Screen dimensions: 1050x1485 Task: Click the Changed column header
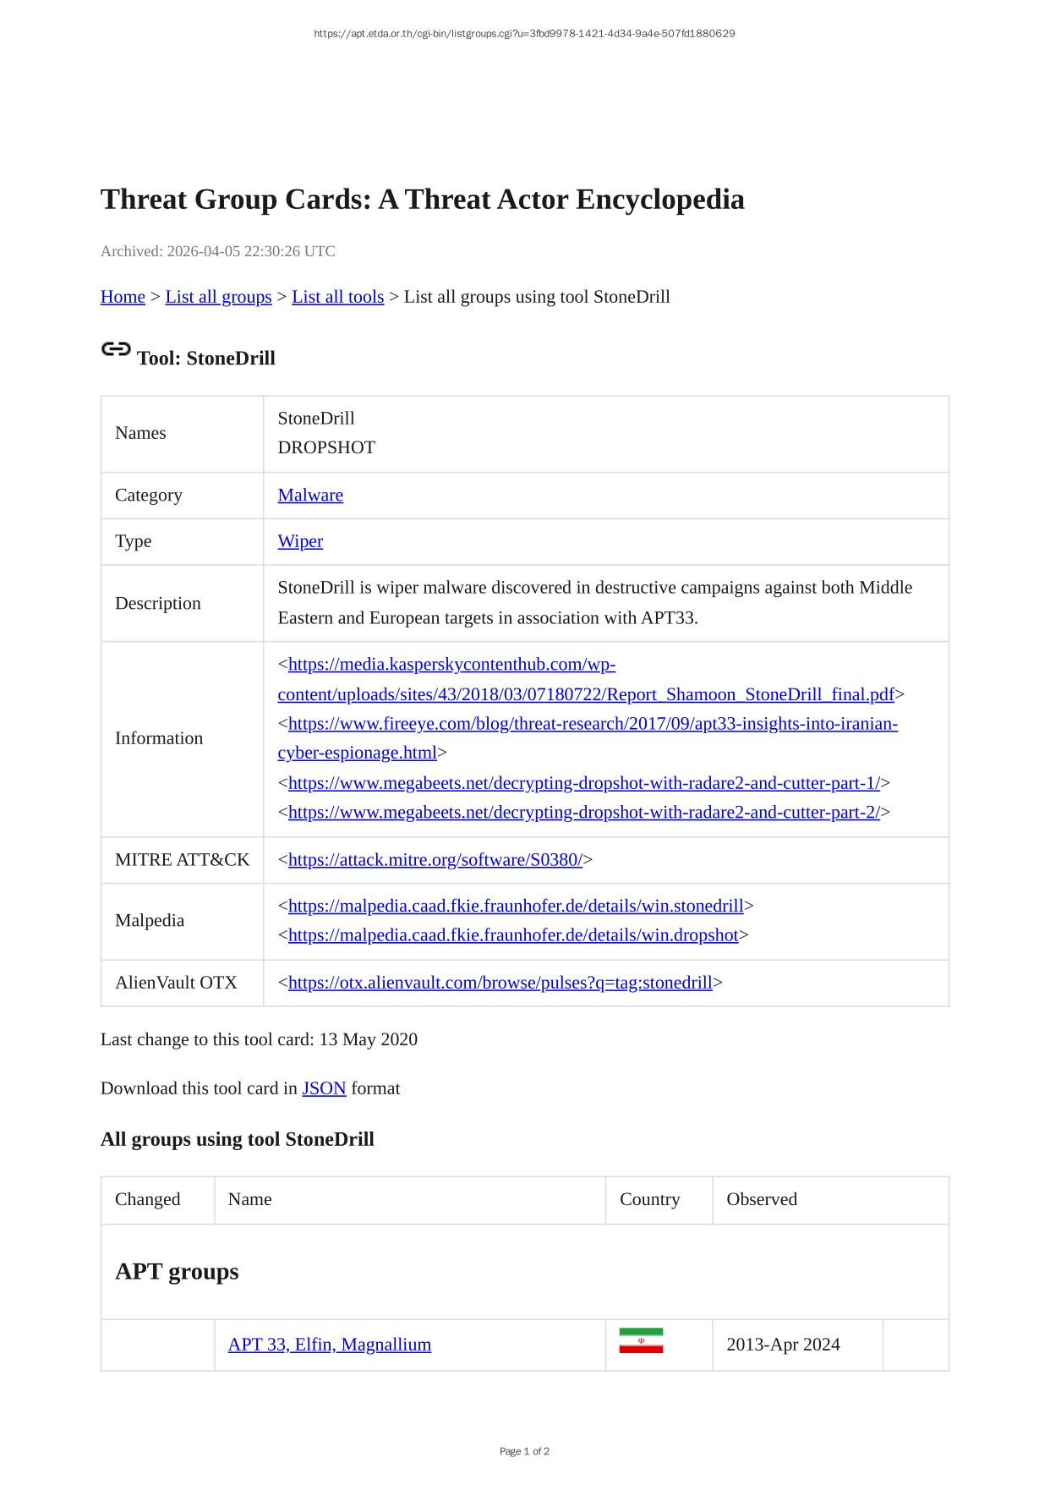148,1199
